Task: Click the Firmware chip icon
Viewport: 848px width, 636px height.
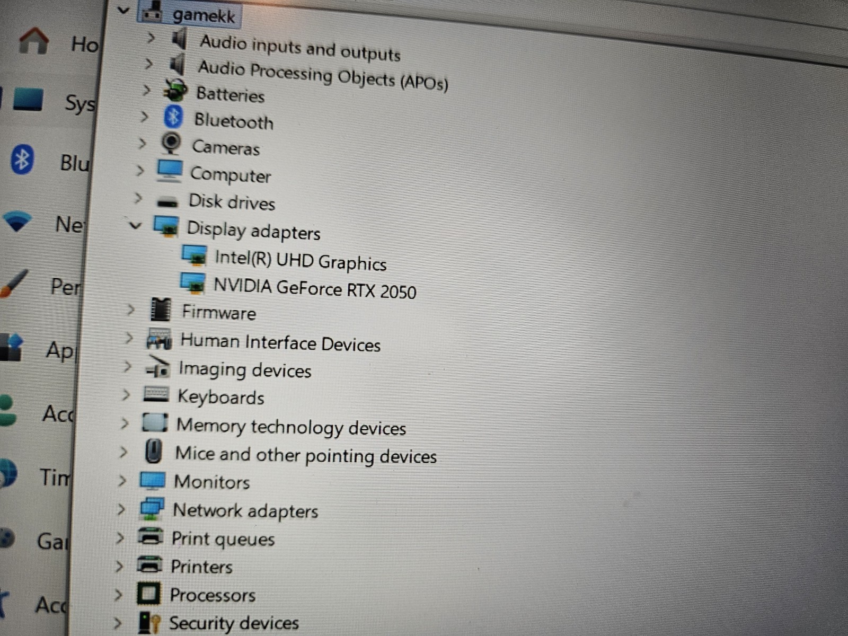Action: (x=161, y=310)
